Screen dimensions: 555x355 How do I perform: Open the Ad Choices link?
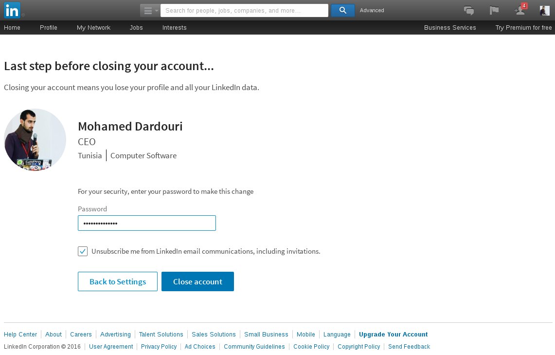[x=200, y=347]
